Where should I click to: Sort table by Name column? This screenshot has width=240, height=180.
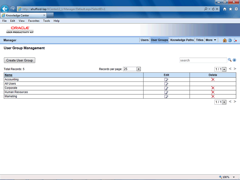(8, 75)
